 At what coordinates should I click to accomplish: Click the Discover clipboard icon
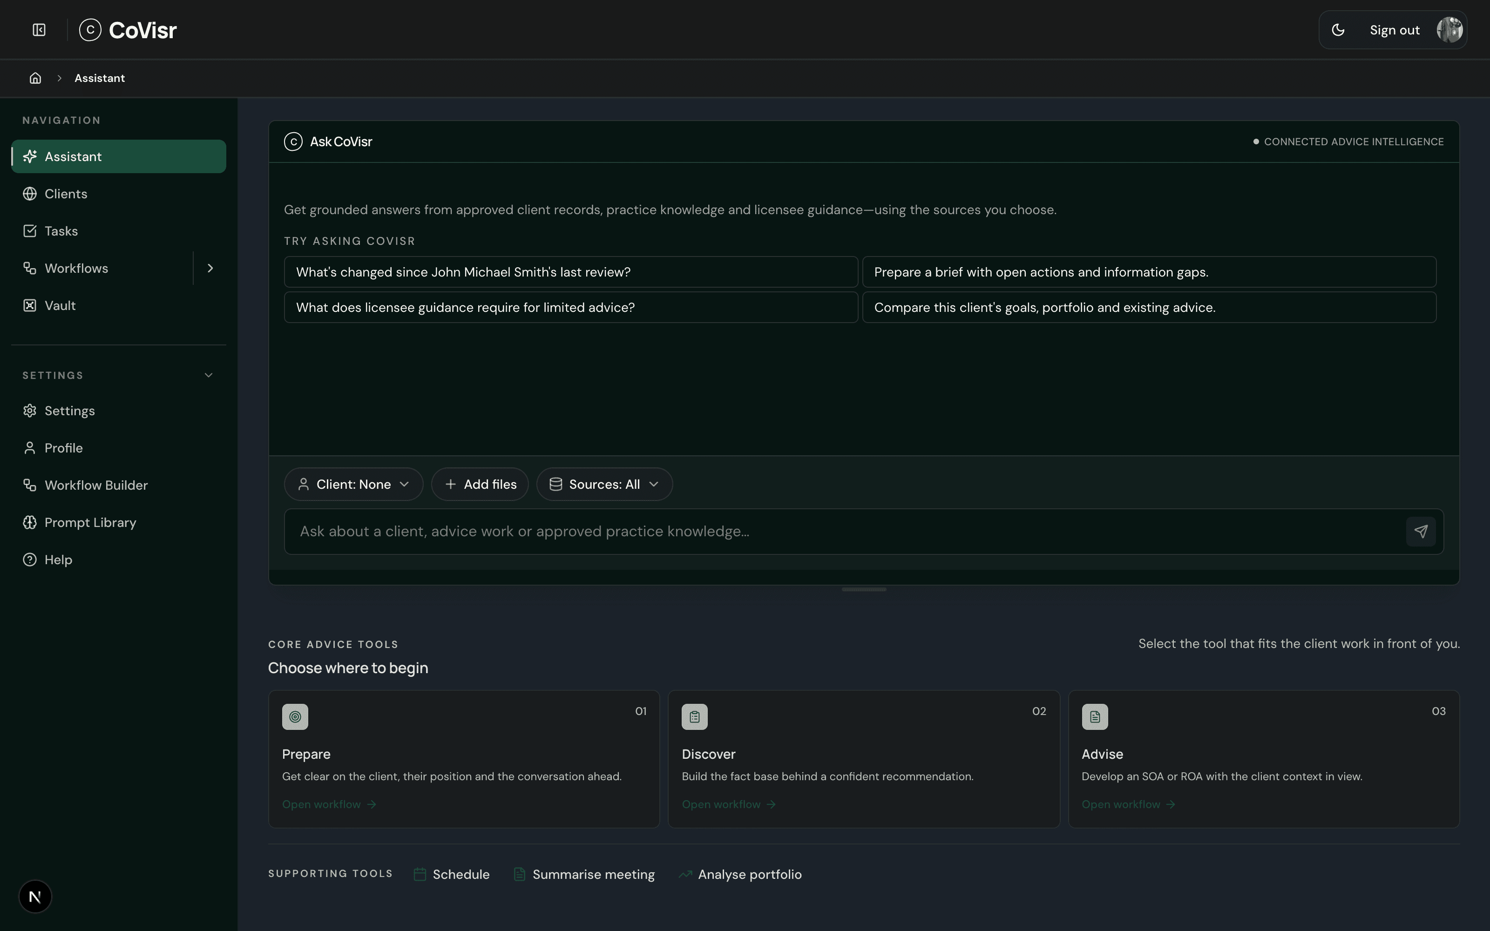point(695,717)
